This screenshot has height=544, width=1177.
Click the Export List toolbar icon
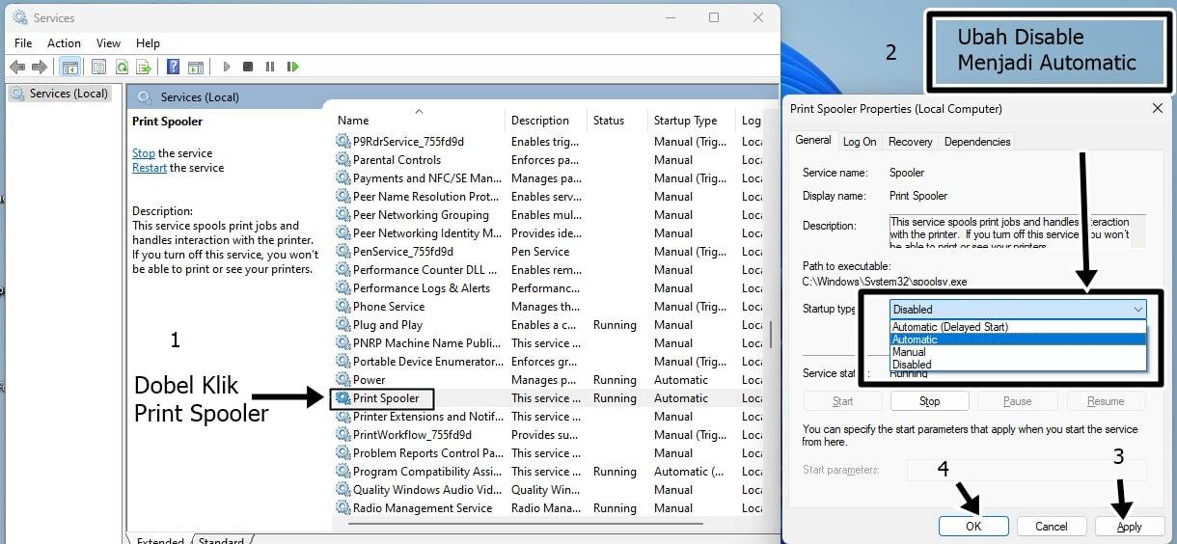143,67
